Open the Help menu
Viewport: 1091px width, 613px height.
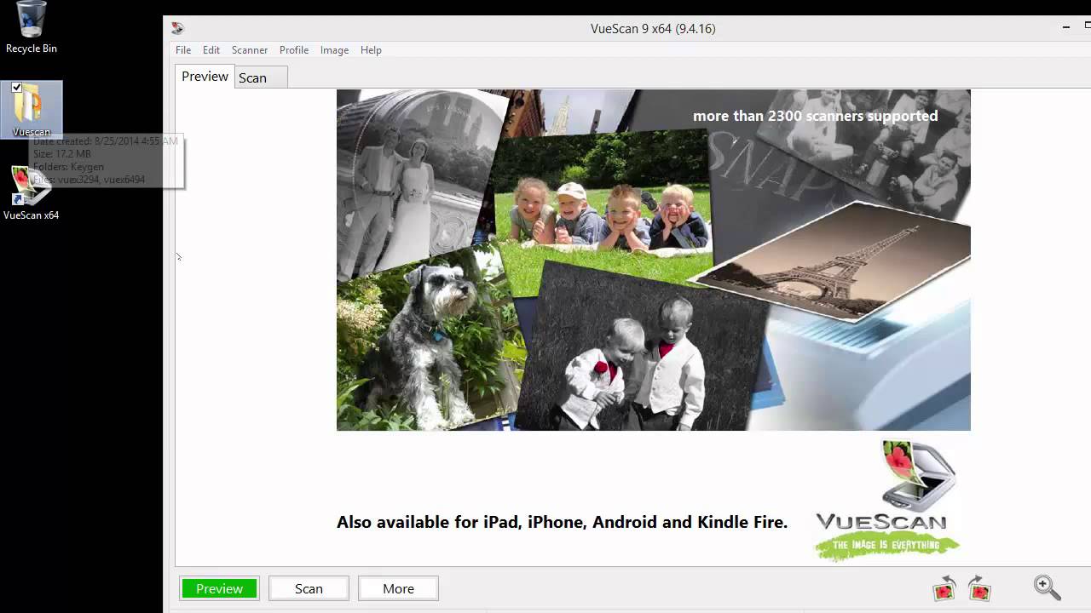tap(371, 50)
